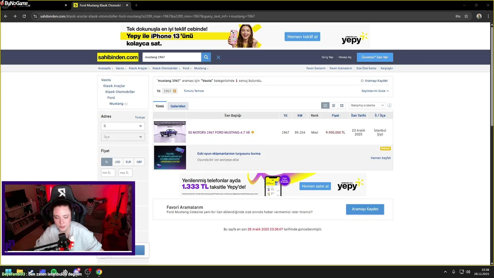Close the Ford Mustang Klasik Otomobil tab
This screenshot has height=278, width=494.
coord(127,5)
